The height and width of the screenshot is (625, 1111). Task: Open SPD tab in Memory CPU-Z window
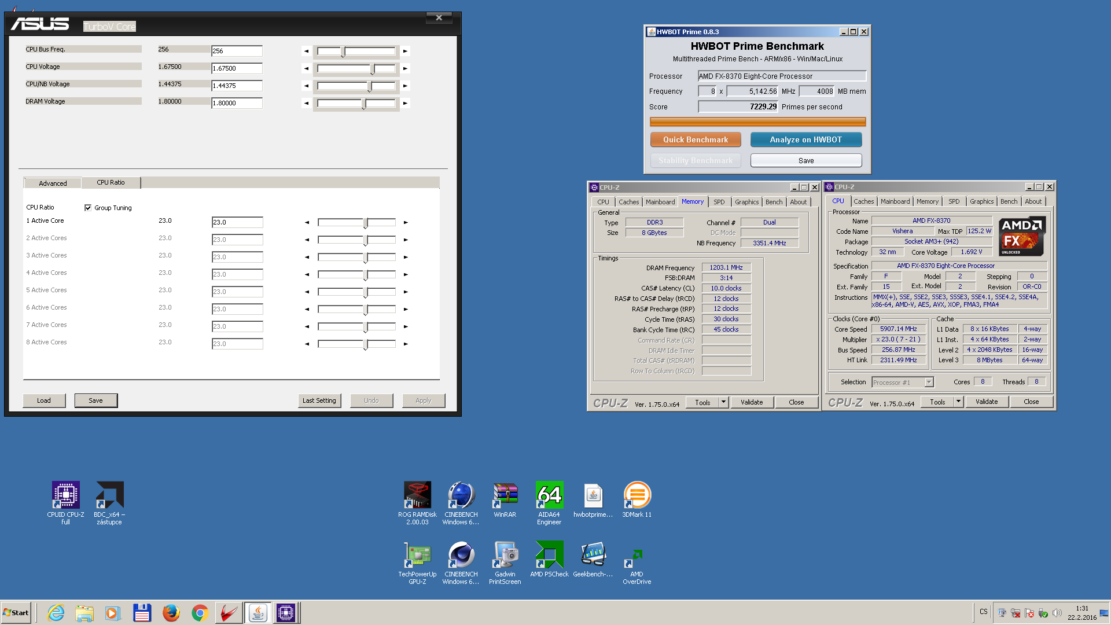[x=719, y=202]
